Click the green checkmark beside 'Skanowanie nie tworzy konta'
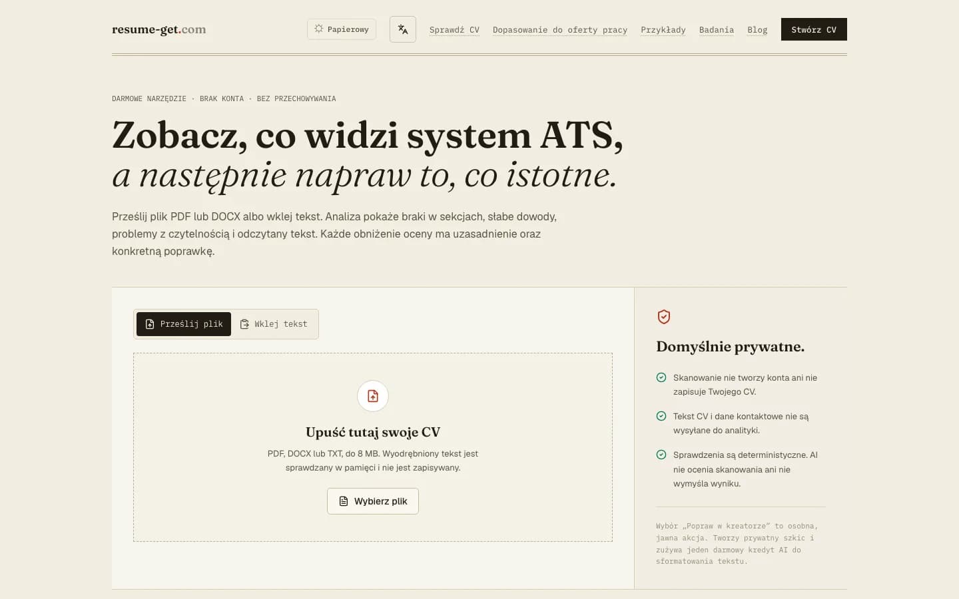This screenshot has height=599, width=959. 661,377
